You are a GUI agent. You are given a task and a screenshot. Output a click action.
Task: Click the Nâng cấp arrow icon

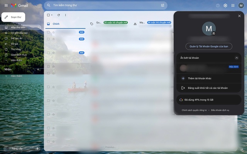[x=37, y=148]
